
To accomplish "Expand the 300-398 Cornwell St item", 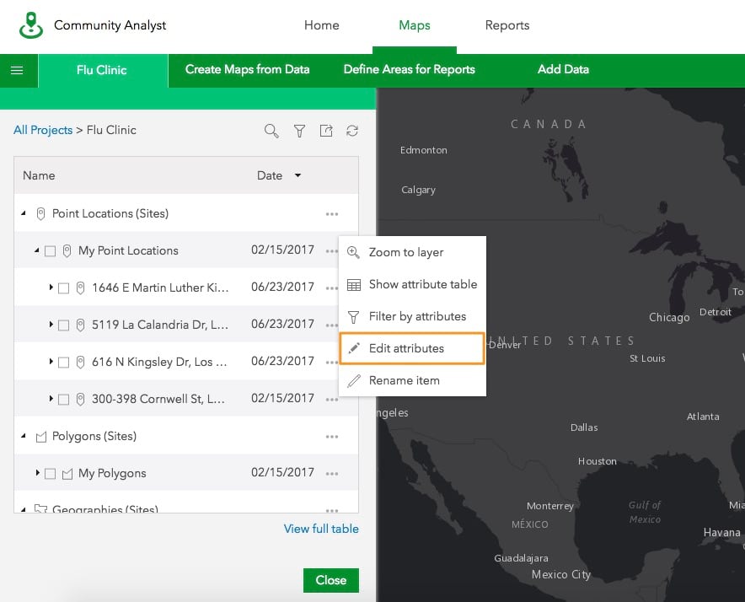I will point(51,399).
